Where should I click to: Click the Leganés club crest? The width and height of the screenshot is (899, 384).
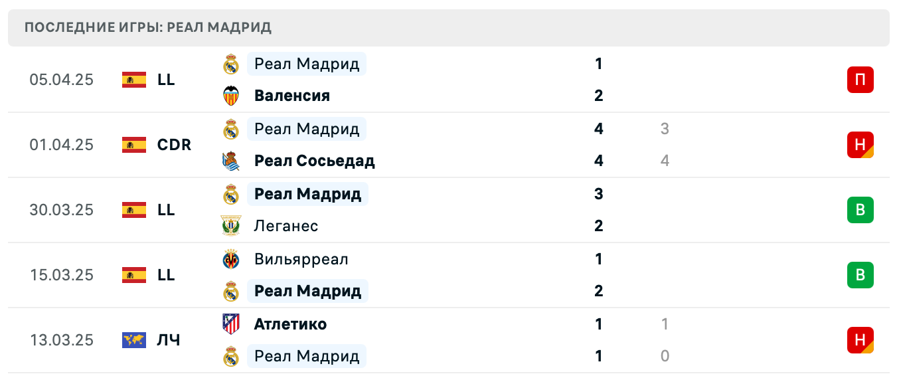point(230,226)
